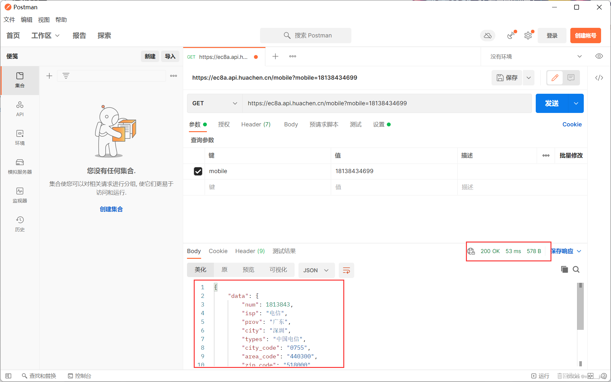
Task: Open the History sidebar panel
Action: click(x=20, y=224)
